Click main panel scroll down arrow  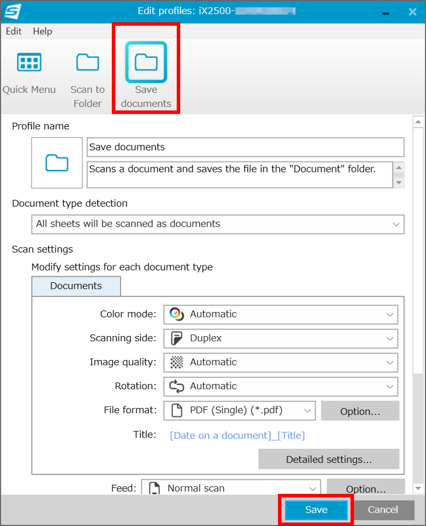click(418, 489)
